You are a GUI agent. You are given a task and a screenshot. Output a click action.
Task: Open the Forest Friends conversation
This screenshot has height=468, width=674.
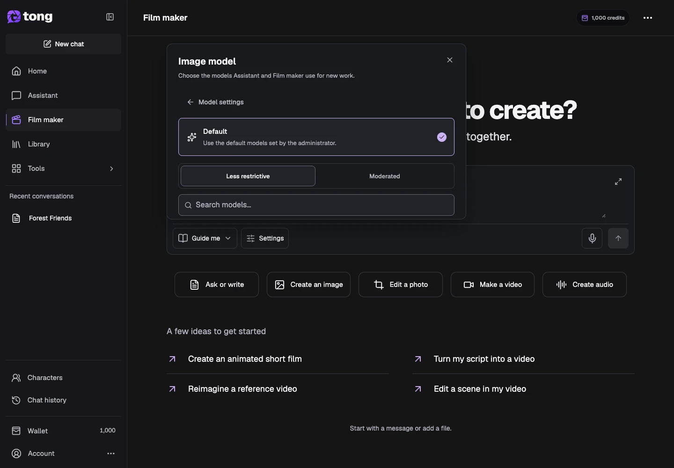(64, 218)
